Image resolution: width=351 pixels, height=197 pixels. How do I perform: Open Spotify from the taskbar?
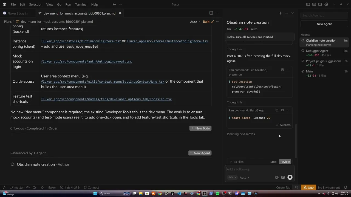click(x=217, y=193)
